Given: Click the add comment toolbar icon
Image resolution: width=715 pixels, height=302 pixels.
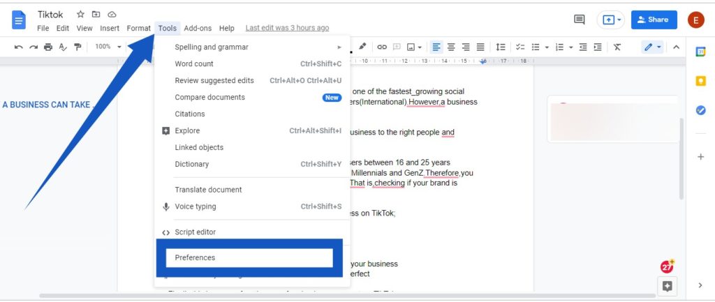Looking at the screenshot, I should [x=397, y=47].
